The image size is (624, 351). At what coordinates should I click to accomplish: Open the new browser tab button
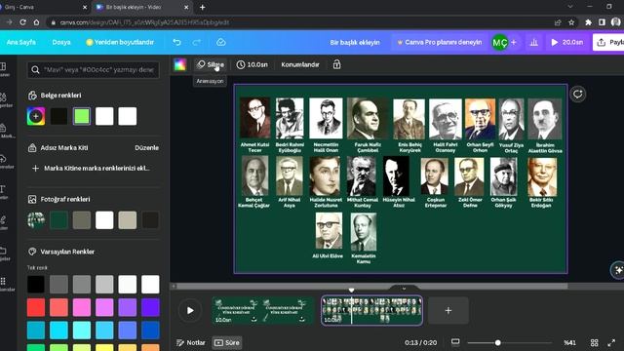pos(202,7)
